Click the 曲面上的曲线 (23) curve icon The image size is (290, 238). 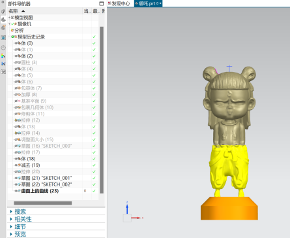(x=19, y=191)
